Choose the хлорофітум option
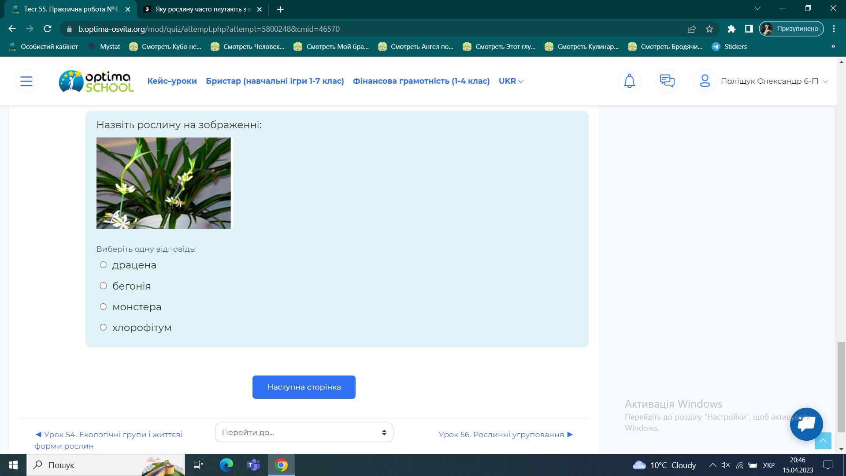This screenshot has height=476, width=846. (103, 327)
